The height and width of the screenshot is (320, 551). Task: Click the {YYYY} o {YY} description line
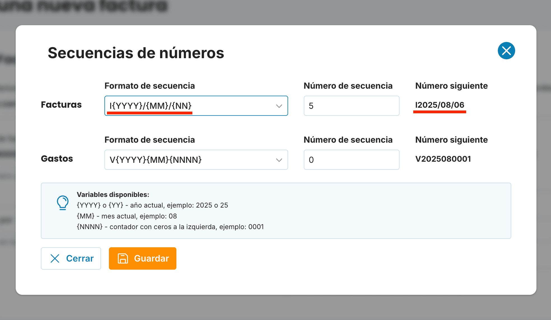152,205
